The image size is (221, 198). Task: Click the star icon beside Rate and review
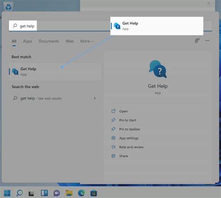(113, 147)
